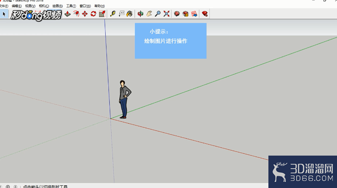Screen dimensions: 337x188
Task: Select the arrow Select tool
Action: click(x=4, y=14)
